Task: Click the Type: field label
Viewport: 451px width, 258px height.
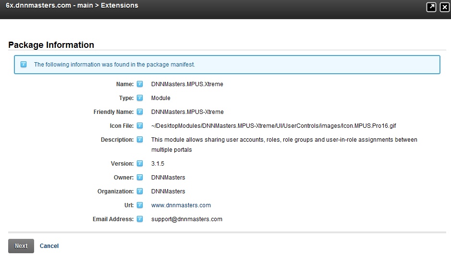Action: (x=126, y=98)
